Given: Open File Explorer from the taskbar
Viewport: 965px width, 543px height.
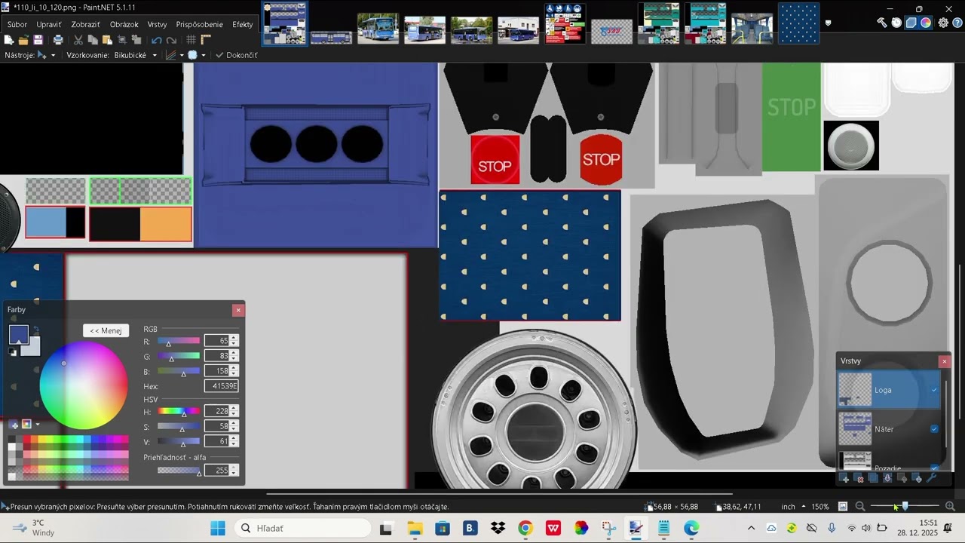Looking at the screenshot, I should tap(415, 528).
